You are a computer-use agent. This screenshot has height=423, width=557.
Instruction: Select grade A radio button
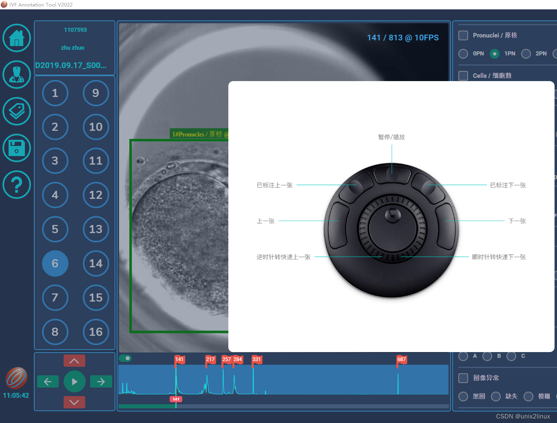tap(463, 356)
